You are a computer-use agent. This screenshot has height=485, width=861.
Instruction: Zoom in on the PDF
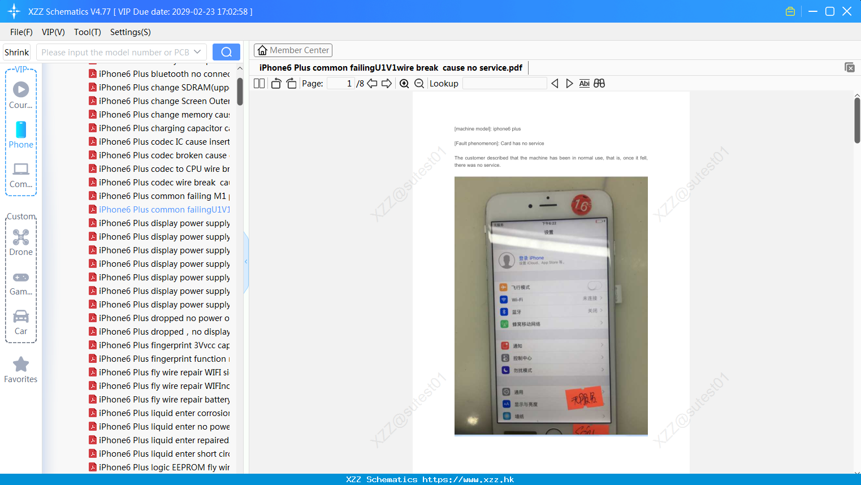pyautogui.click(x=404, y=84)
